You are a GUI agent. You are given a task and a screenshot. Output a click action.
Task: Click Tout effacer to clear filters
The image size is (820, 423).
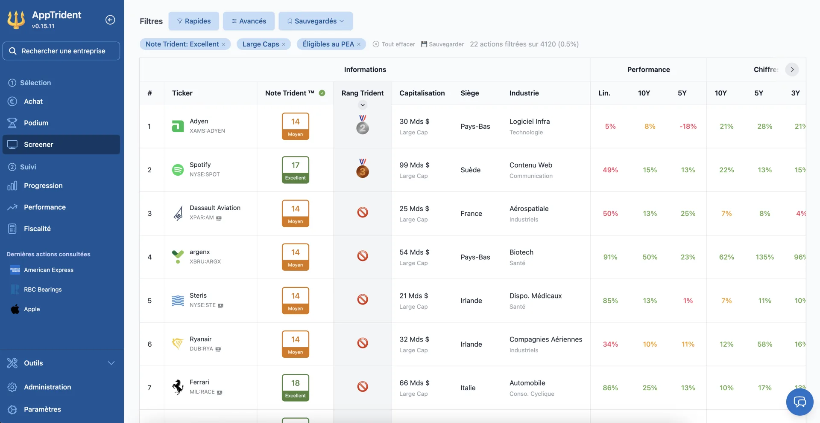[x=394, y=44]
